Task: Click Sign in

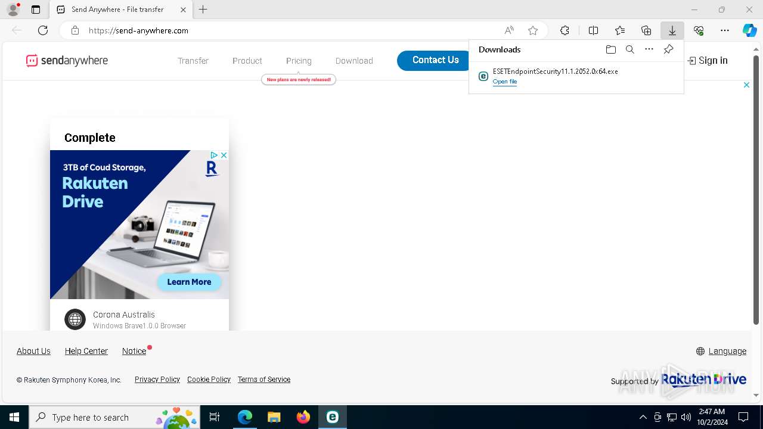Action: point(708,60)
